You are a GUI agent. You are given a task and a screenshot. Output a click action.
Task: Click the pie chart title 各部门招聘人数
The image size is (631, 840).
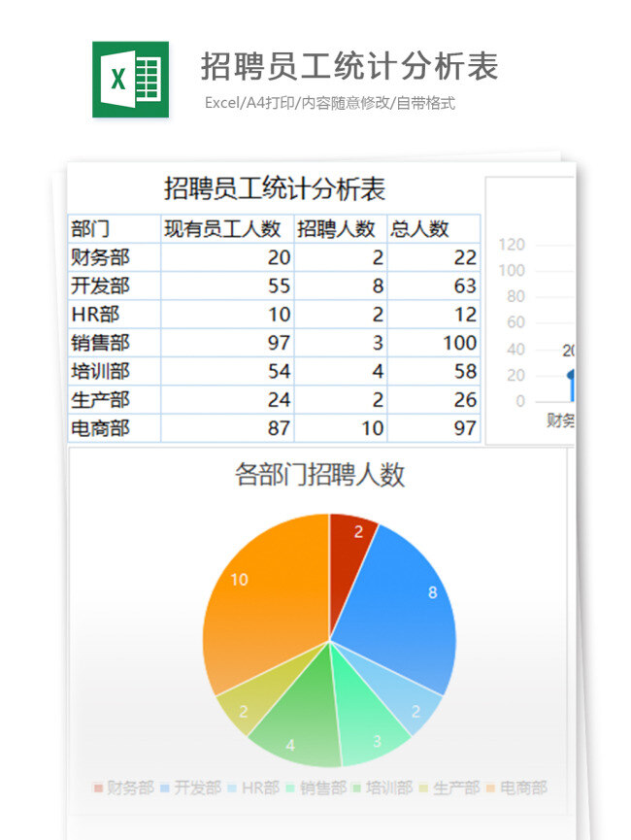[319, 475]
